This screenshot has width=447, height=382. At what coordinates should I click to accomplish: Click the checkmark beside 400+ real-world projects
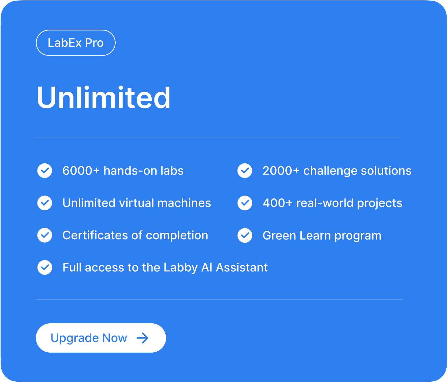click(x=245, y=203)
